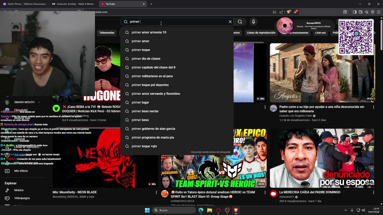Viewport: 383px width, 215px height.
Task: Click "Denunciar predicciones de búsqueda" link
Action: pos(210,152)
